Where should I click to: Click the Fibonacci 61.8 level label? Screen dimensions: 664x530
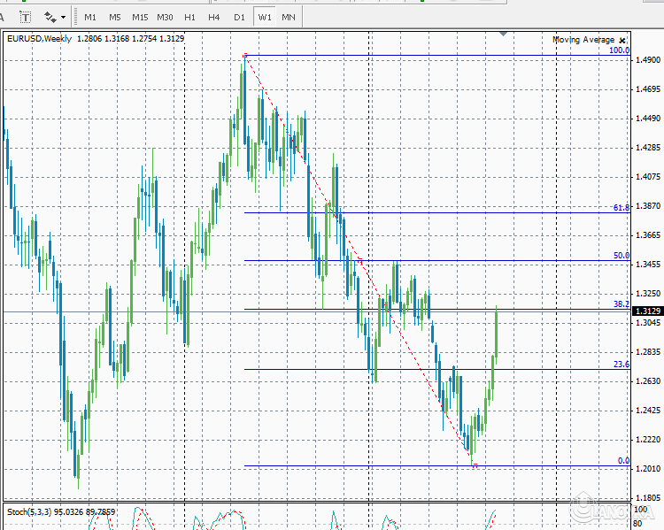tap(621, 208)
